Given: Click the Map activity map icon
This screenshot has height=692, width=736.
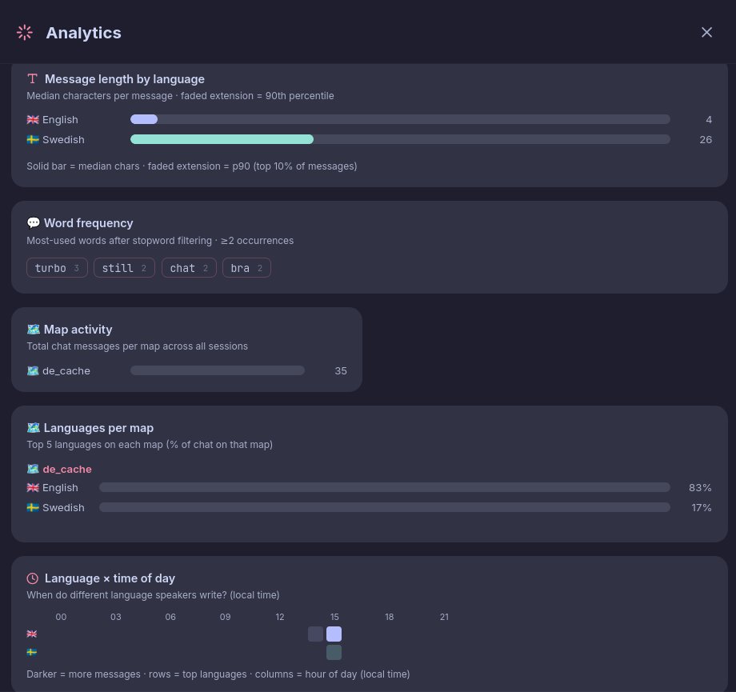Looking at the screenshot, I should [34, 329].
